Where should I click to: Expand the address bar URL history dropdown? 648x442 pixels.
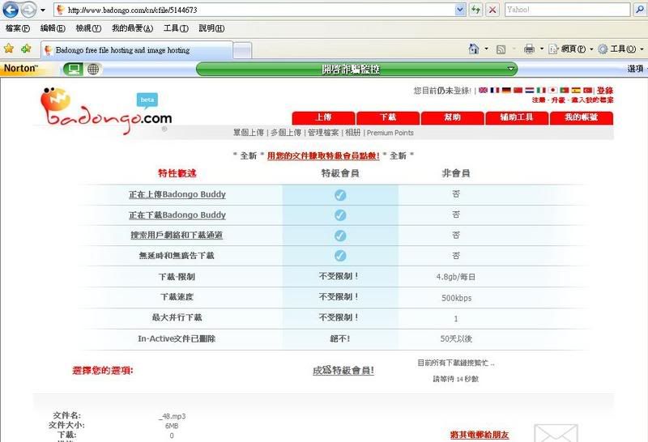click(x=460, y=10)
